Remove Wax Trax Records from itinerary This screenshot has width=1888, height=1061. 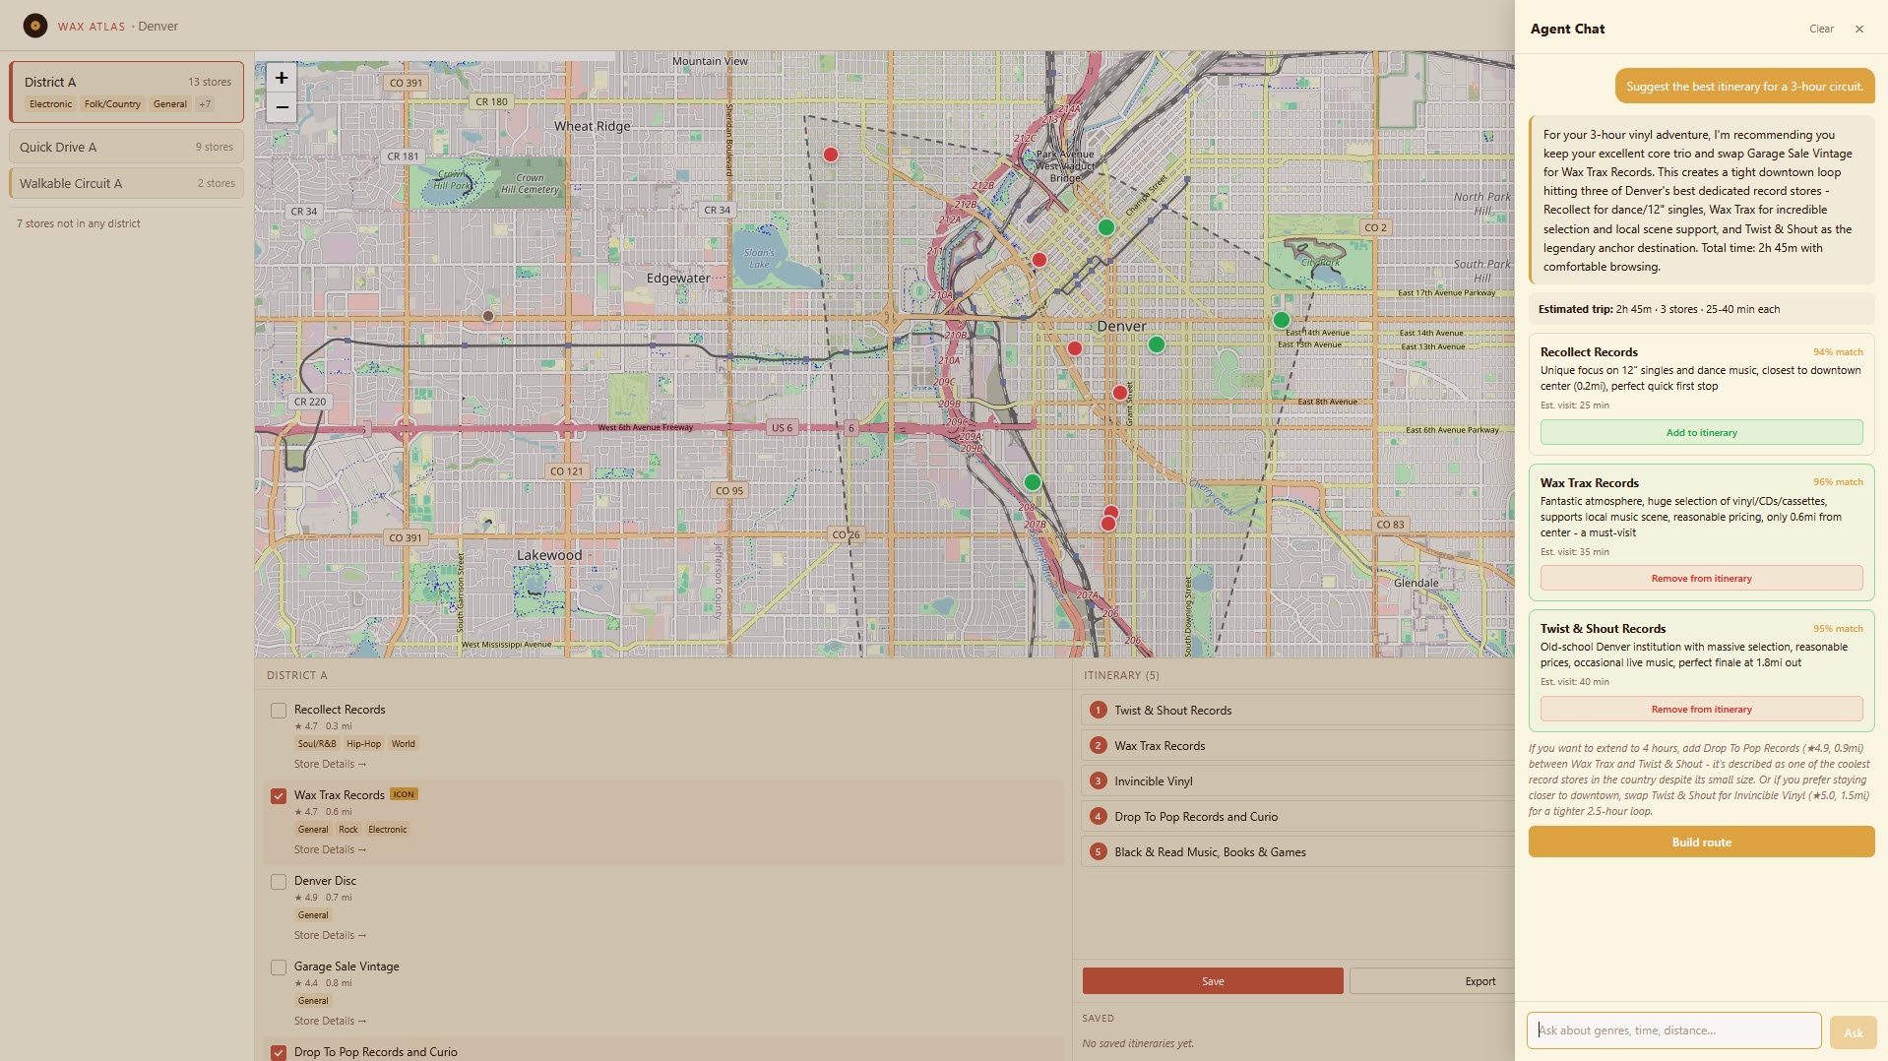[1701, 578]
